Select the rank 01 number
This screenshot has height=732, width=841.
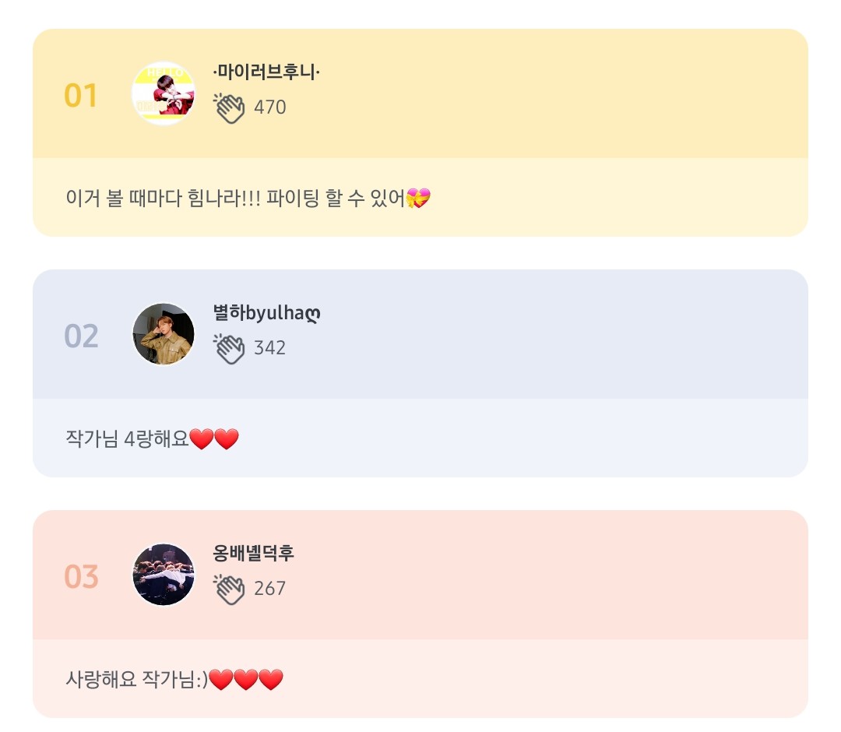81,97
